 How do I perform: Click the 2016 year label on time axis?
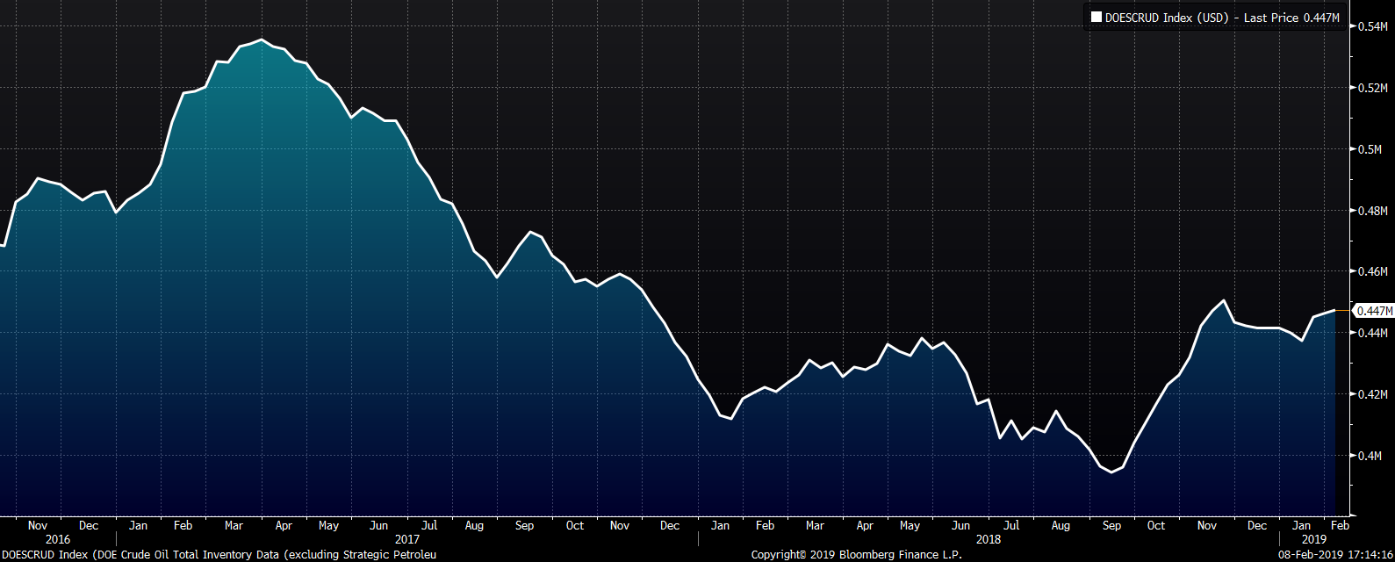57,539
